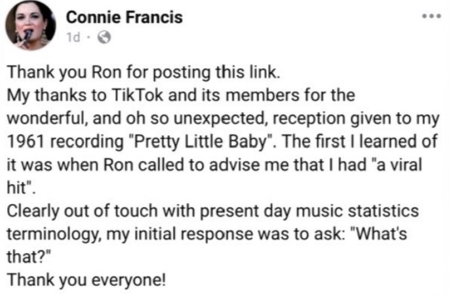This screenshot has width=449, height=295.
Task: Click the globe public privacy icon
Action: point(104,37)
